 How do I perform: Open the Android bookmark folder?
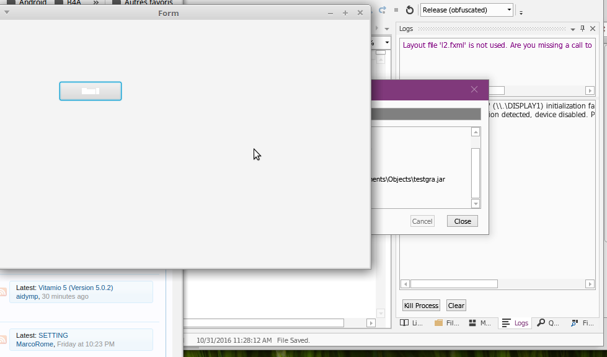(x=27, y=2)
